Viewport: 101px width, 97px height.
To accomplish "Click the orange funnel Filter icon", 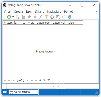I will [47, 17].
